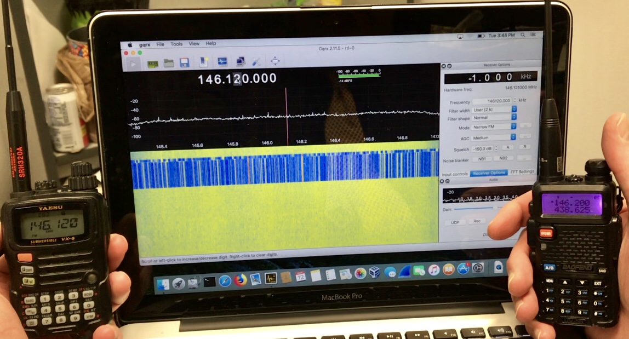Image resolution: width=629 pixels, height=339 pixels.
Task: Open remote control settings tools icon
Action: click(x=256, y=61)
